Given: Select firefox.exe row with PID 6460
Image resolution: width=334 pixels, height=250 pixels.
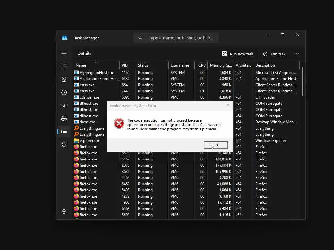Looking at the screenshot, I should pos(186,184).
